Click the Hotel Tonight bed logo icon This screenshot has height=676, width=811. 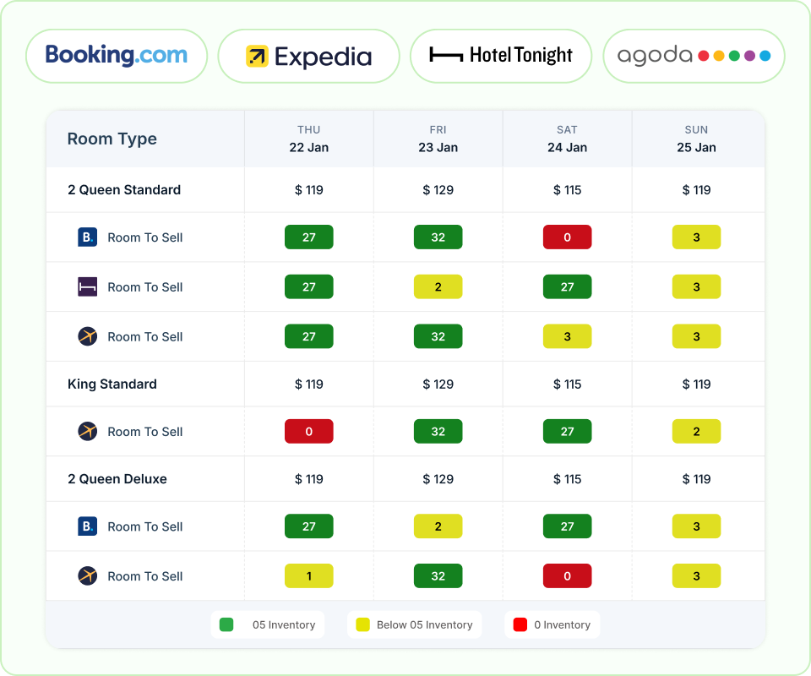(x=446, y=54)
